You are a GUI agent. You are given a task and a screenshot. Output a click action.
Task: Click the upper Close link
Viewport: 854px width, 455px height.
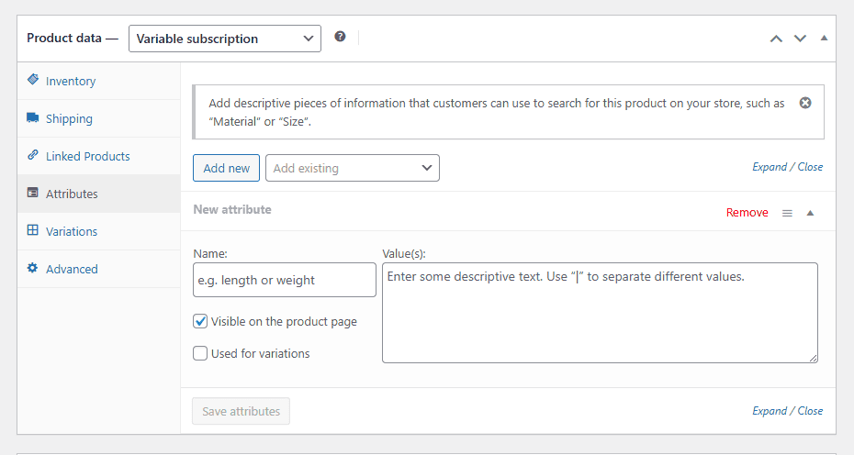(x=810, y=167)
